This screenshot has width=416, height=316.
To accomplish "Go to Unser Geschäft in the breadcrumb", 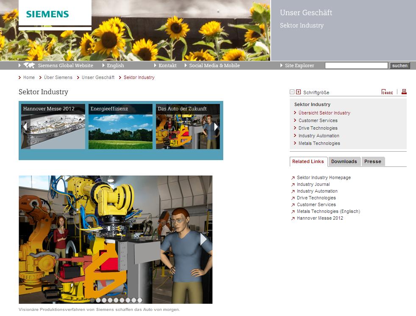I will (x=98, y=77).
